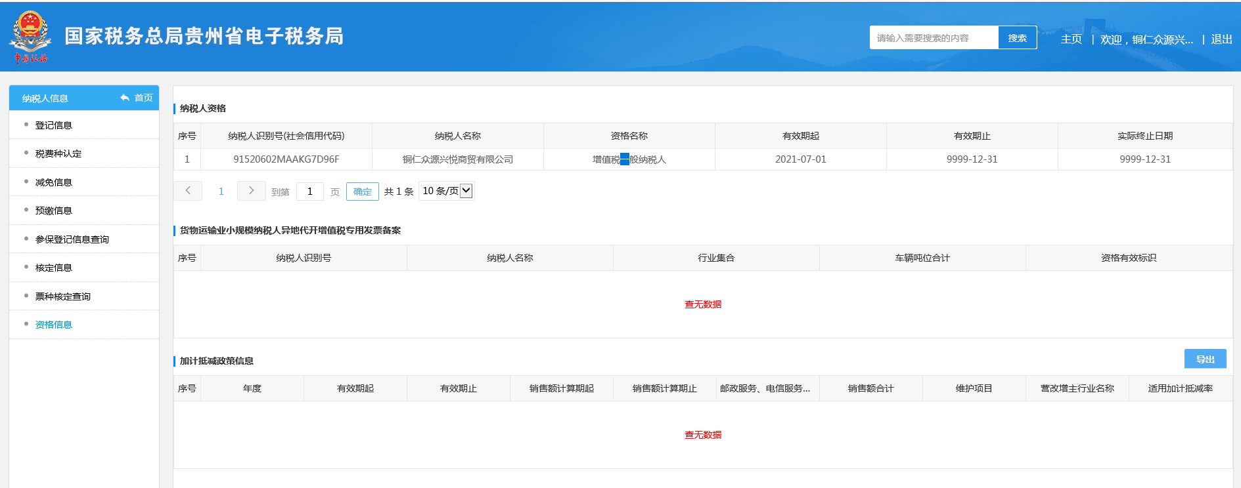Click the 导出 export button

[x=1205, y=359]
